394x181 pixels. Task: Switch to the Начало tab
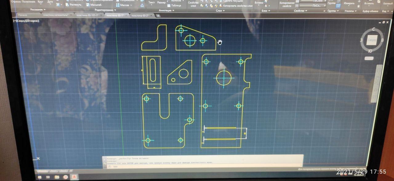click(x=22, y=15)
